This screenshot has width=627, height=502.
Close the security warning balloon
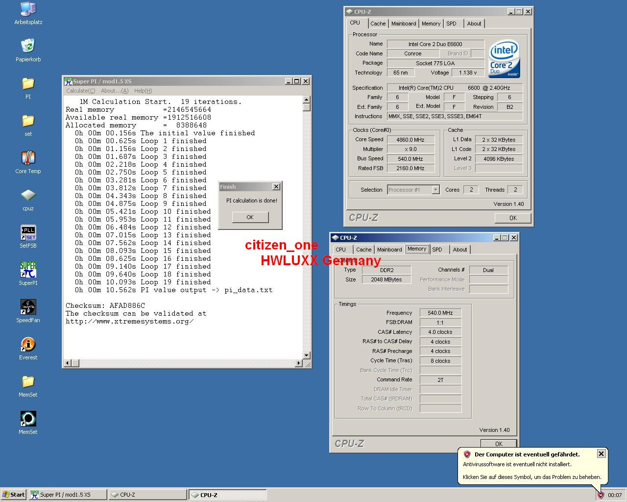click(x=601, y=453)
